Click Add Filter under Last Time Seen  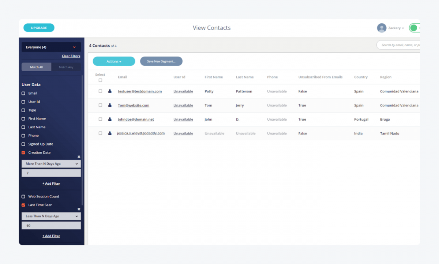tap(51, 236)
